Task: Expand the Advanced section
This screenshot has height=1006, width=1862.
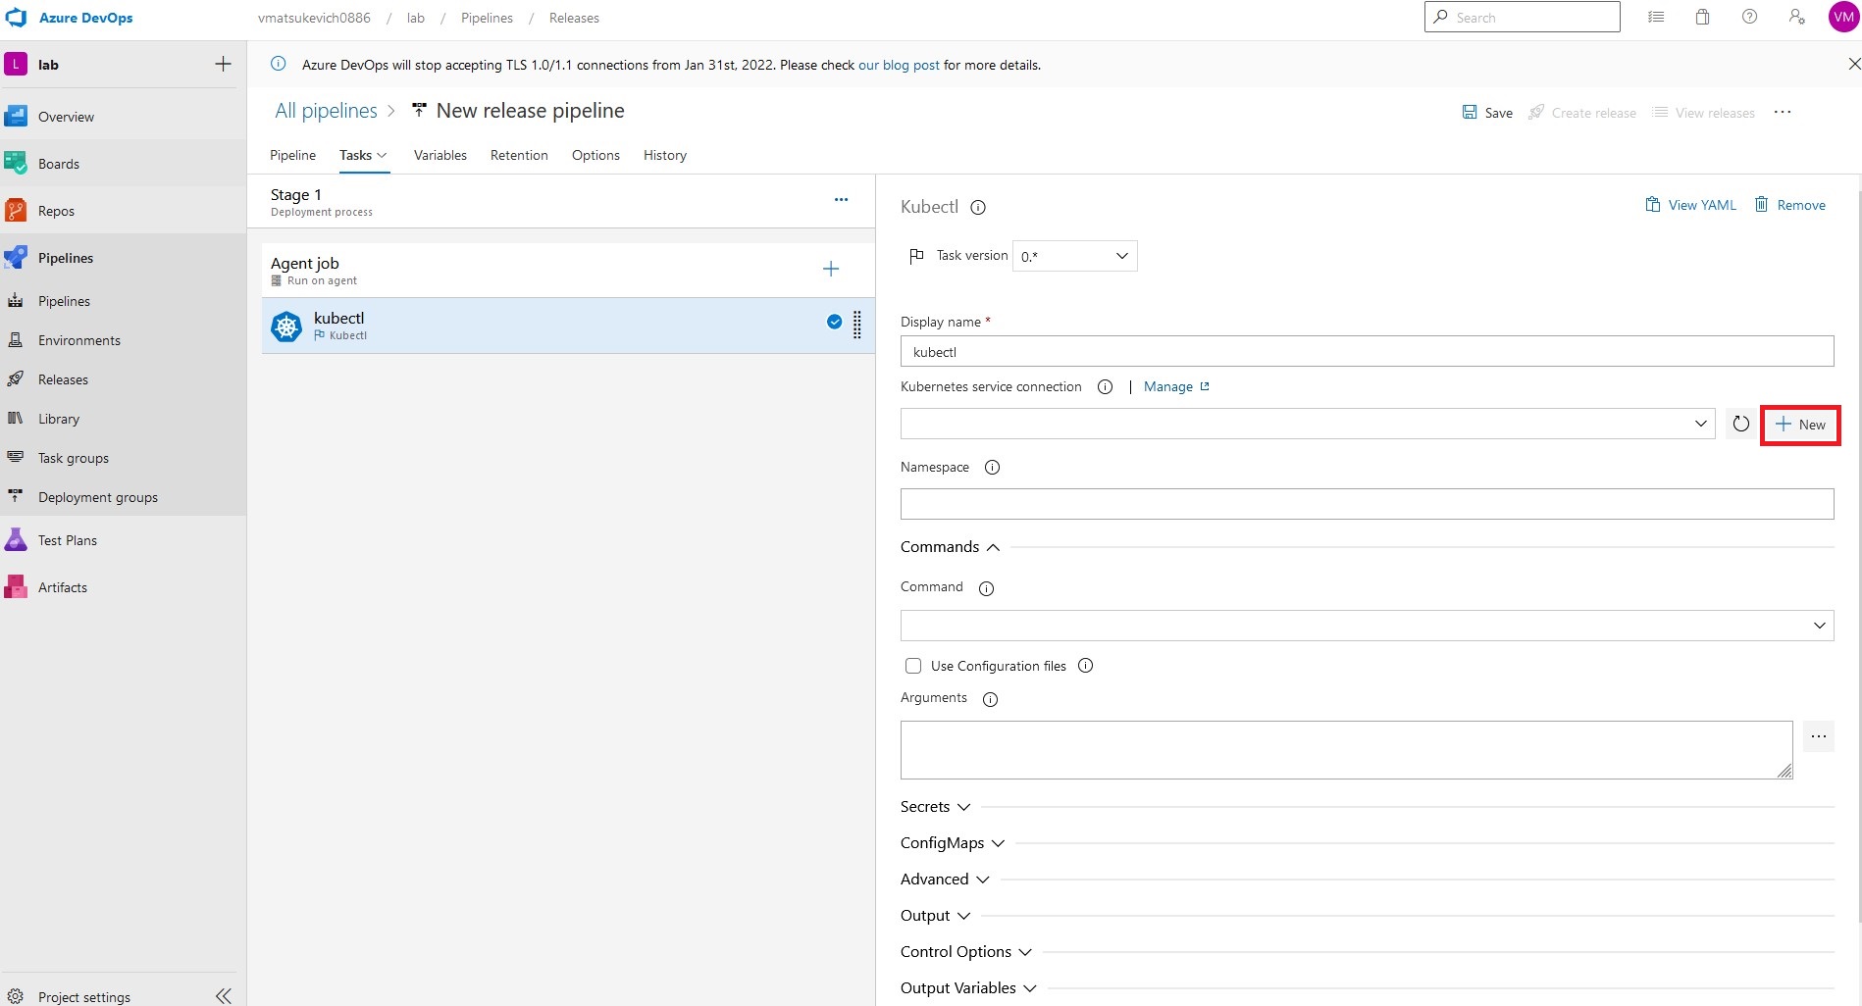Action: [x=945, y=879]
